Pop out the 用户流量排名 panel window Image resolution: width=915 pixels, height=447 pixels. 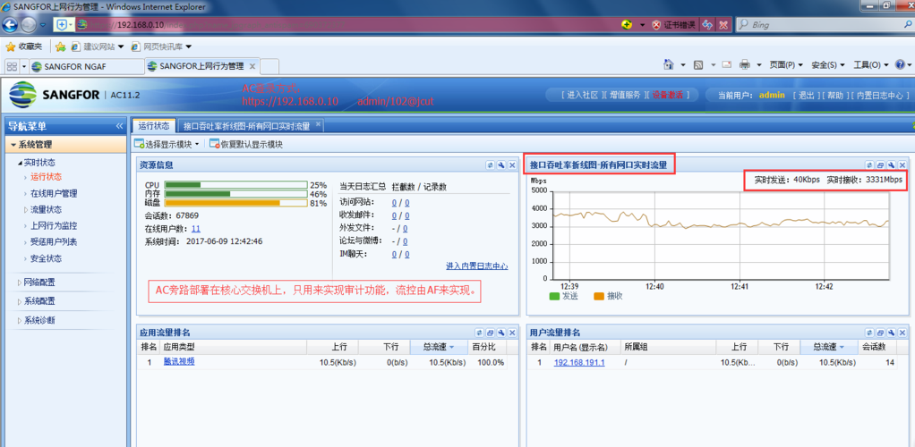pos(881,333)
